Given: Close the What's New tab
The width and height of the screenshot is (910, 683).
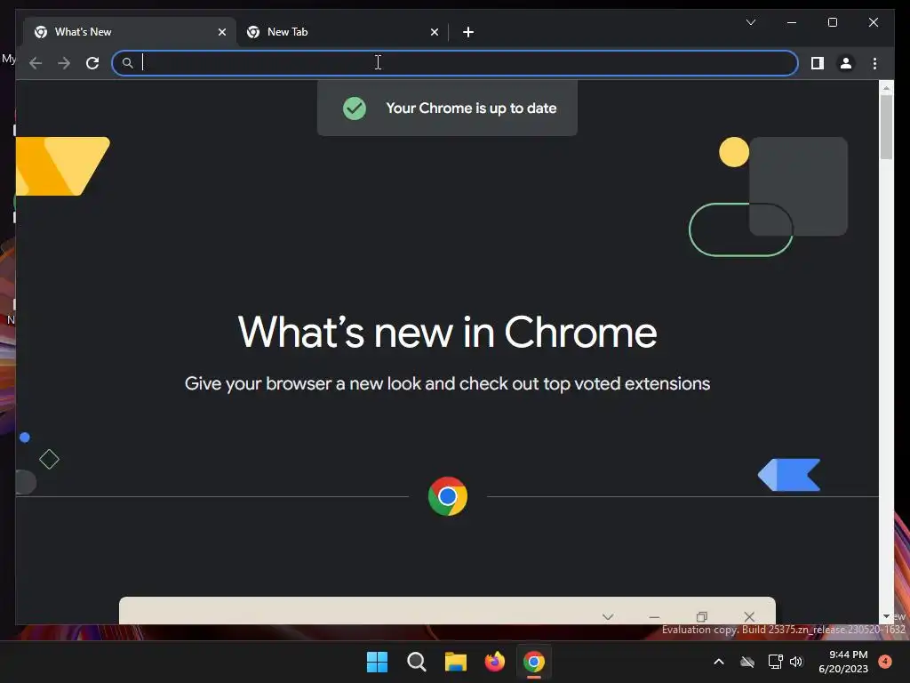Looking at the screenshot, I should [x=221, y=32].
